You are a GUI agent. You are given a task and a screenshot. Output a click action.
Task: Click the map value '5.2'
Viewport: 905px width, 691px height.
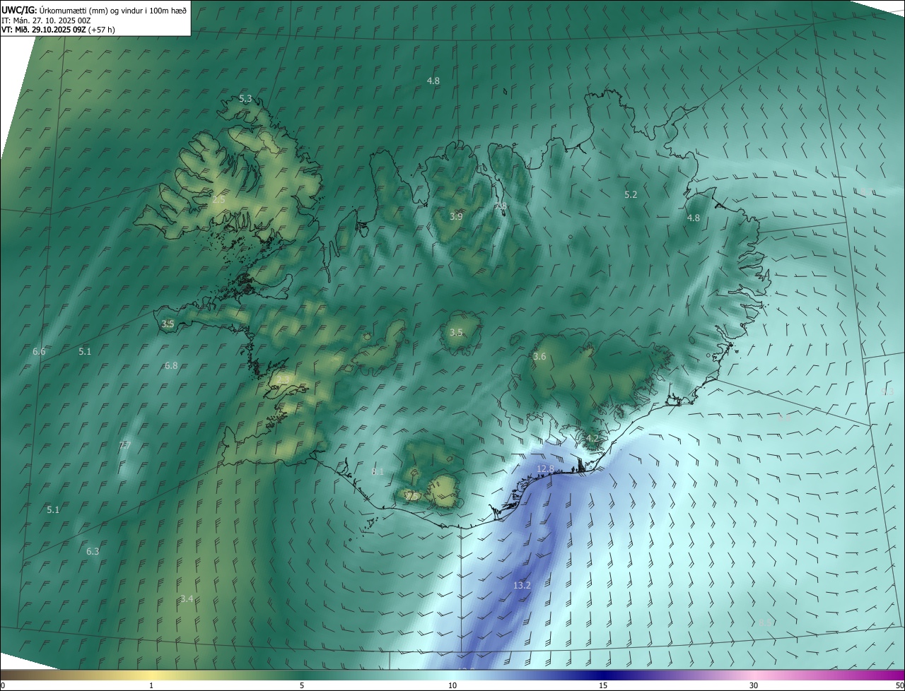pyautogui.click(x=631, y=194)
